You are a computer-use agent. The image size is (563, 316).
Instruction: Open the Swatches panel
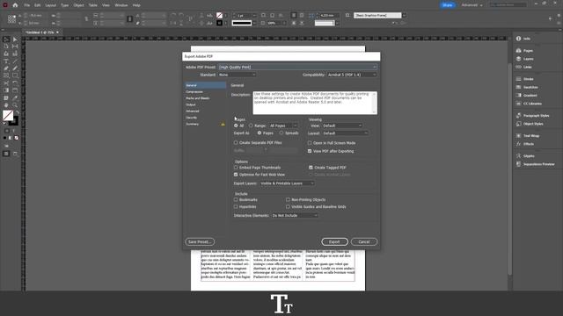coord(527,87)
